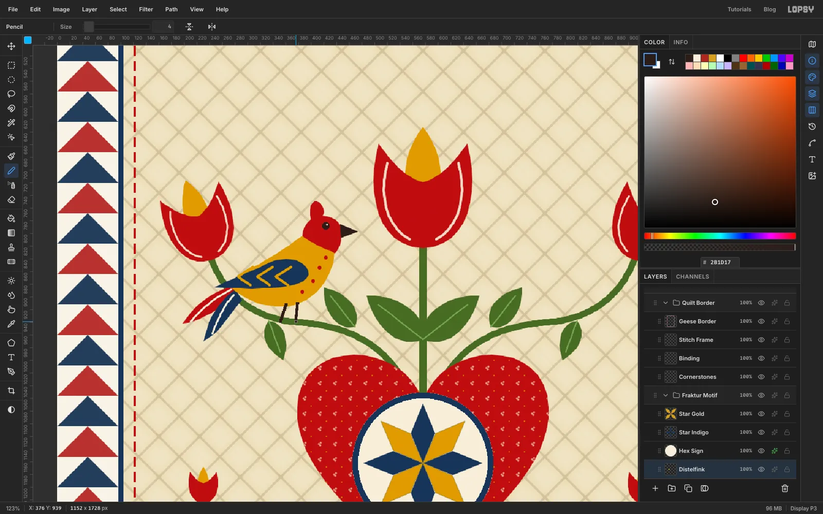
Task: Select the Rectangular Marquee tool
Action: (11, 65)
